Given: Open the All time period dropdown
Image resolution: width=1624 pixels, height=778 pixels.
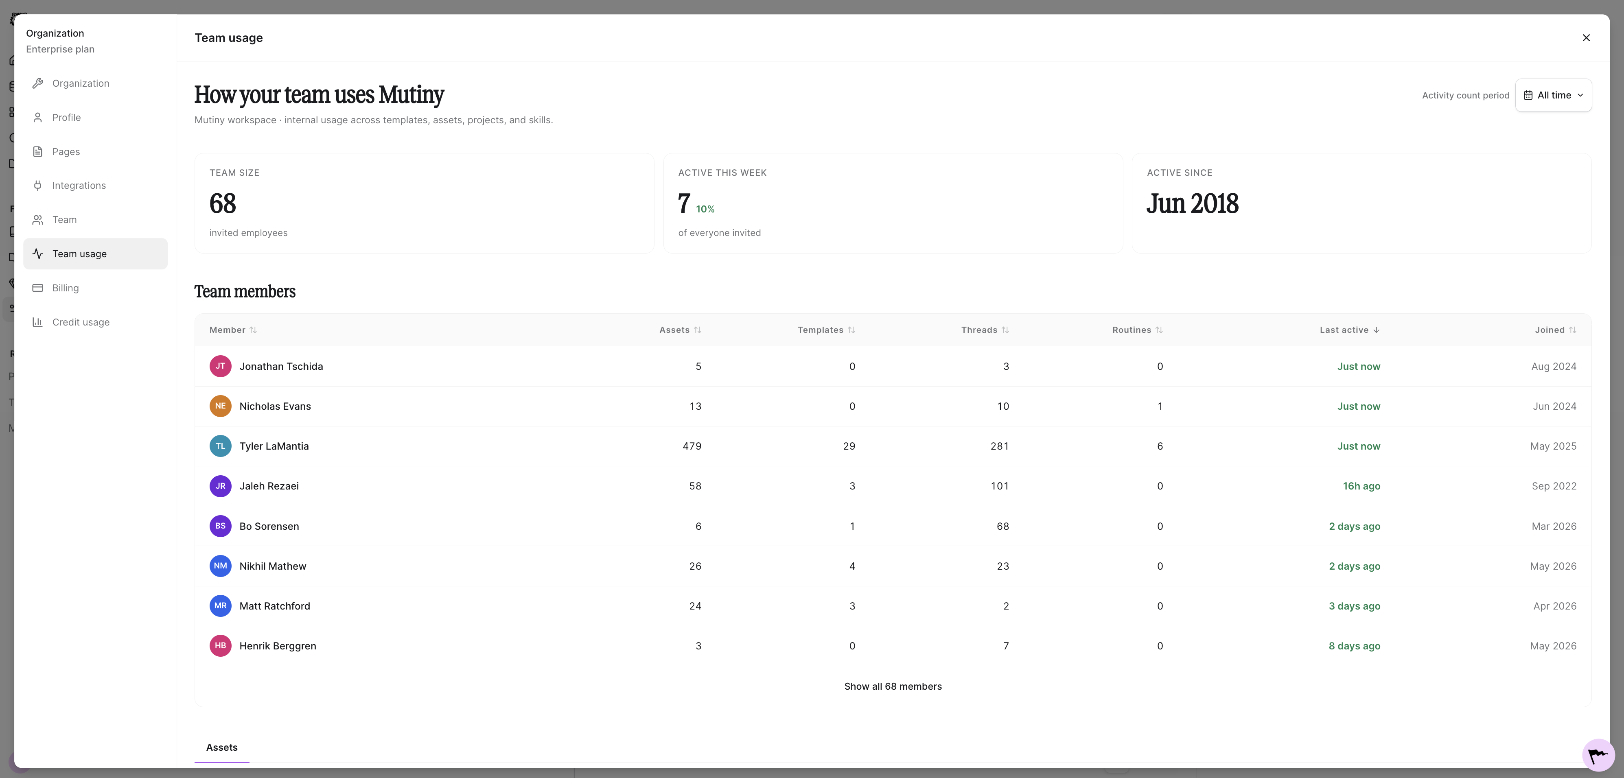Looking at the screenshot, I should click(x=1554, y=95).
